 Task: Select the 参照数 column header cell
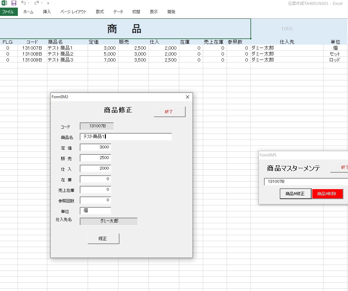[239, 42]
